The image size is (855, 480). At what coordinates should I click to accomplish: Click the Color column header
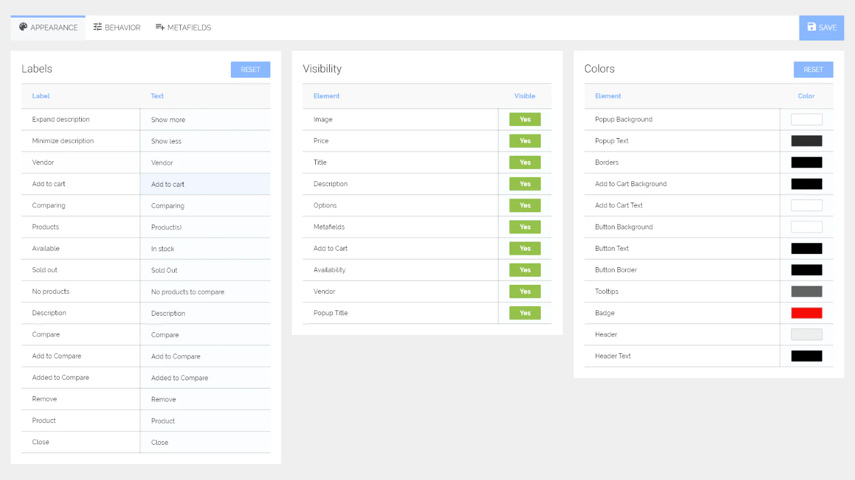tap(806, 96)
